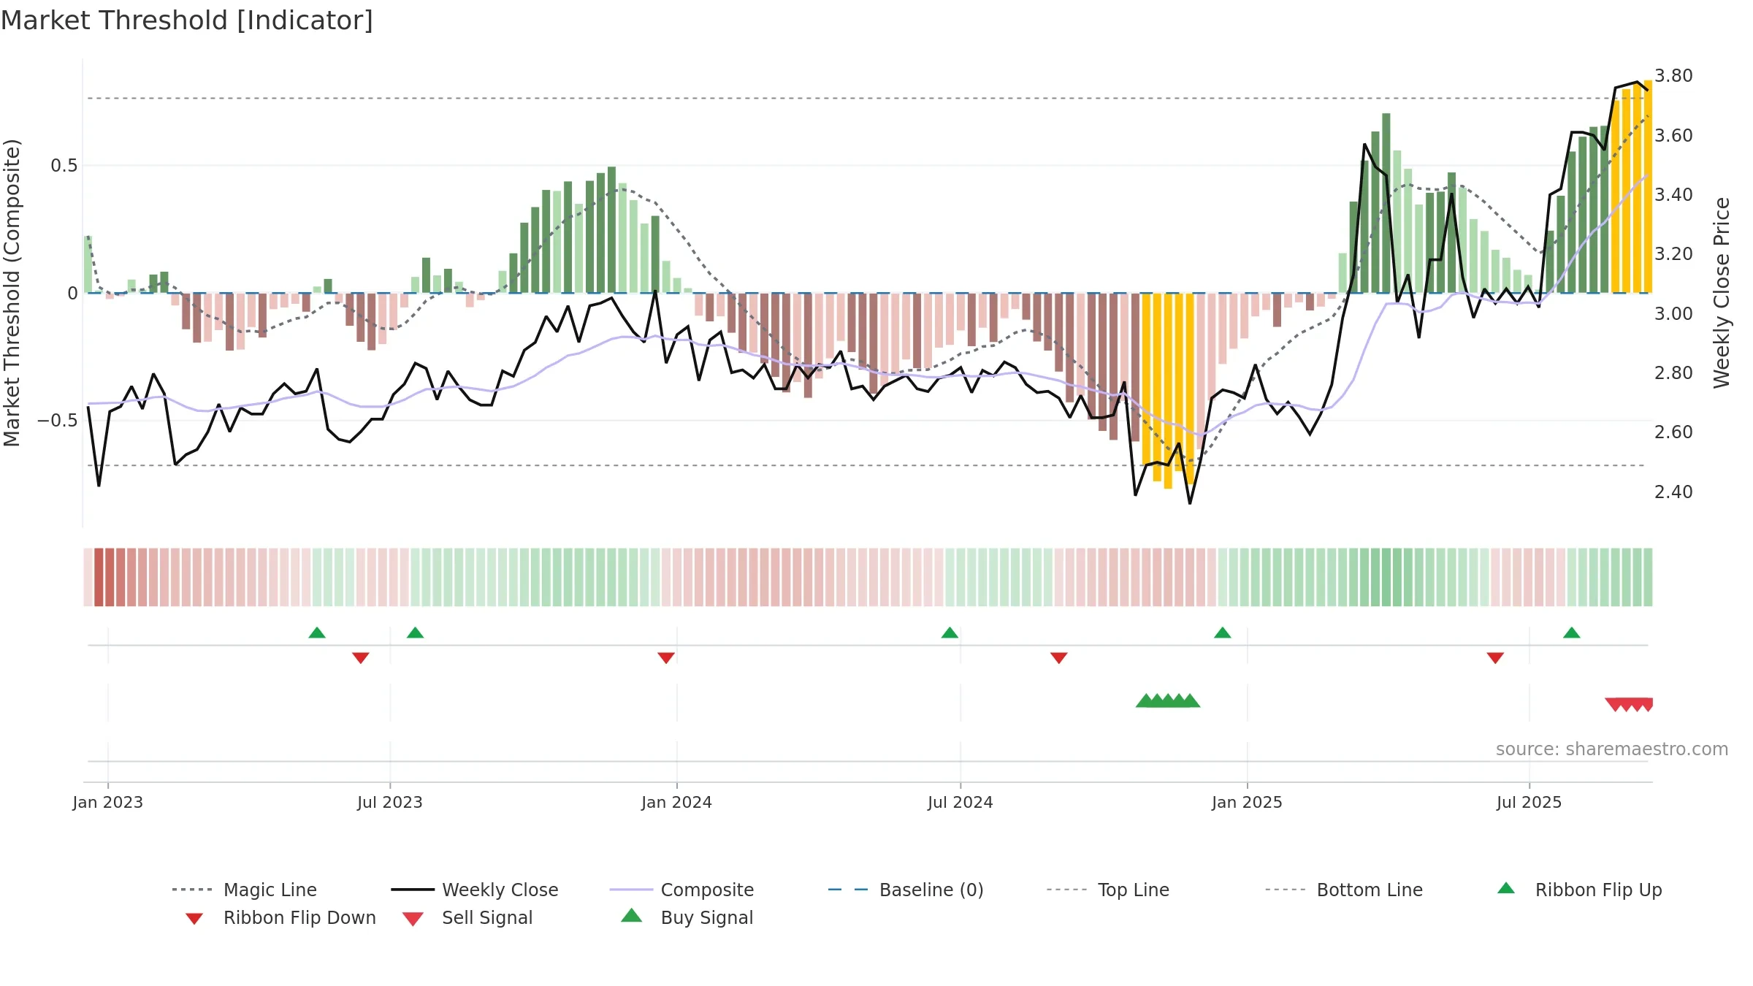Click the Jan 2025 x-axis label

point(1248,802)
